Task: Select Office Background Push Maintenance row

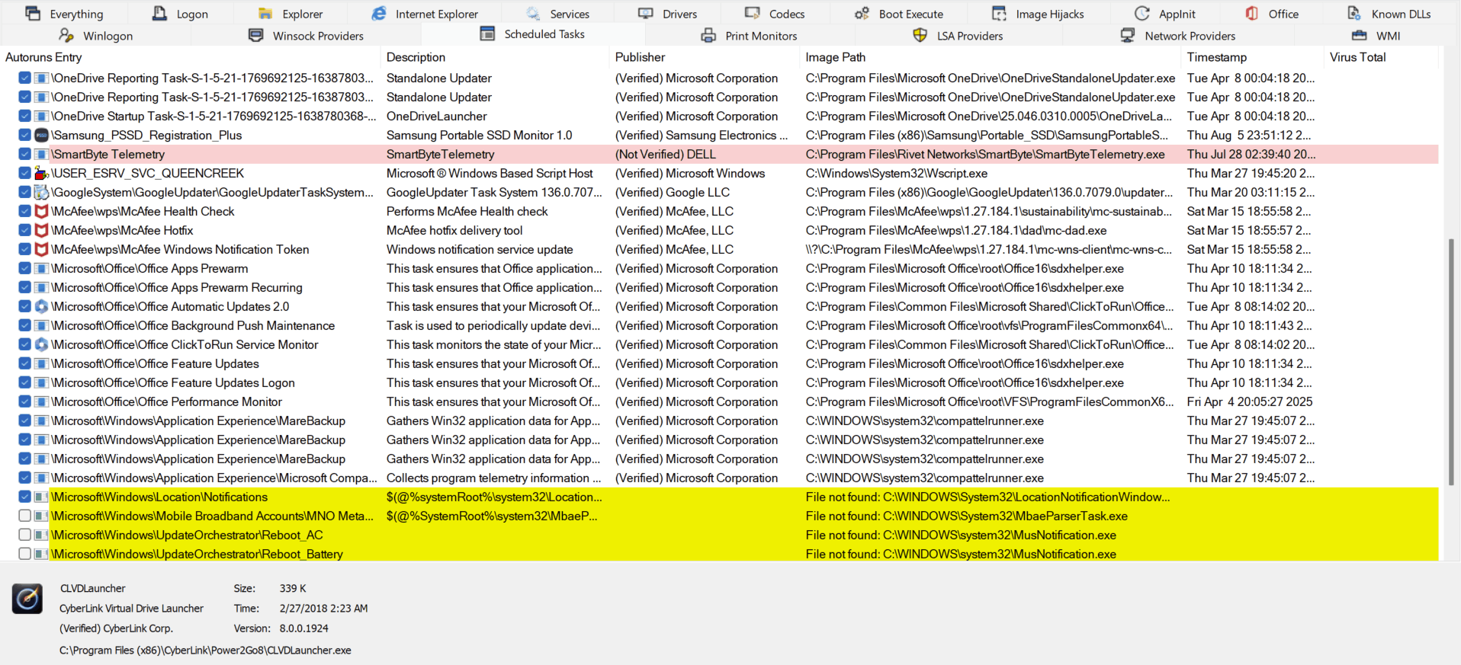Action: tap(721, 325)
